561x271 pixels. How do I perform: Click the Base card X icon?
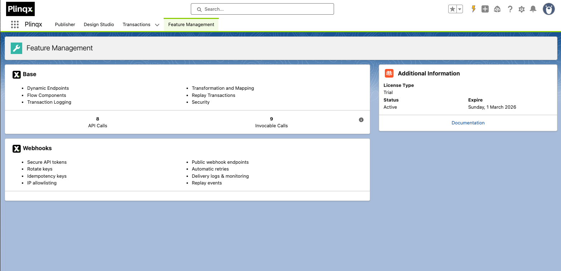(16, 74)
